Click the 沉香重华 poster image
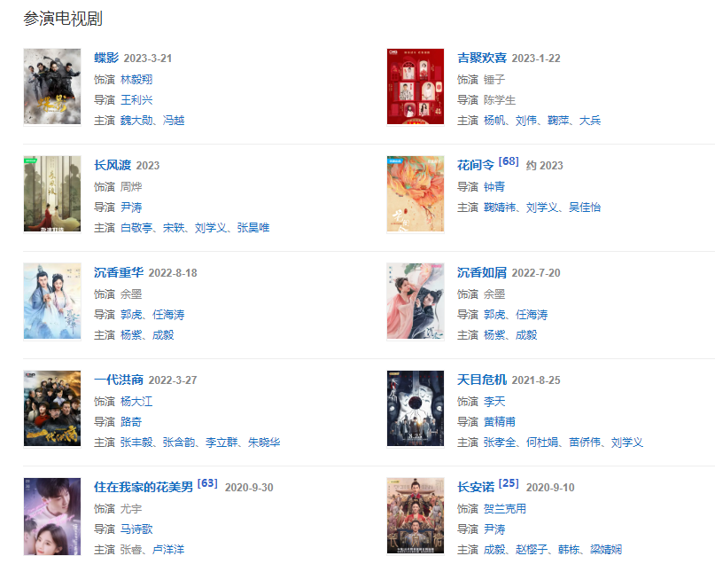The image size is (715, 564). 52,302
